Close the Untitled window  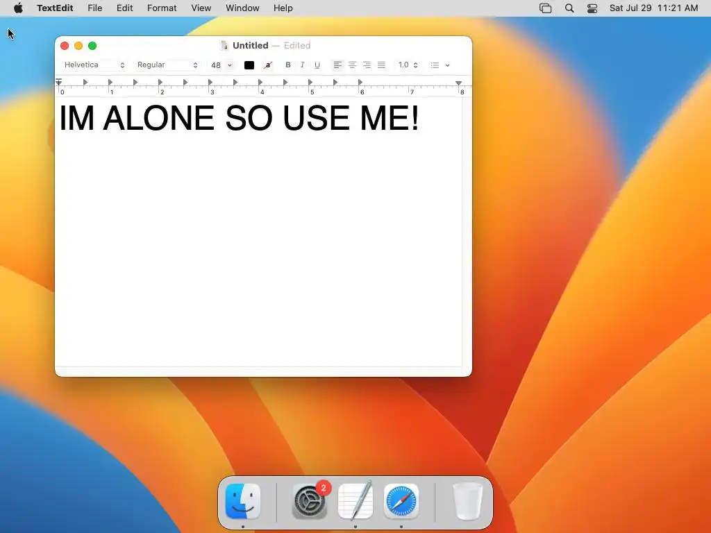click(65, 46)
